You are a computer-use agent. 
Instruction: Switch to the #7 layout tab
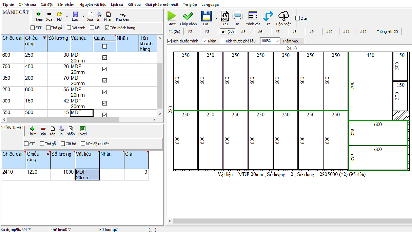point(277,32)
